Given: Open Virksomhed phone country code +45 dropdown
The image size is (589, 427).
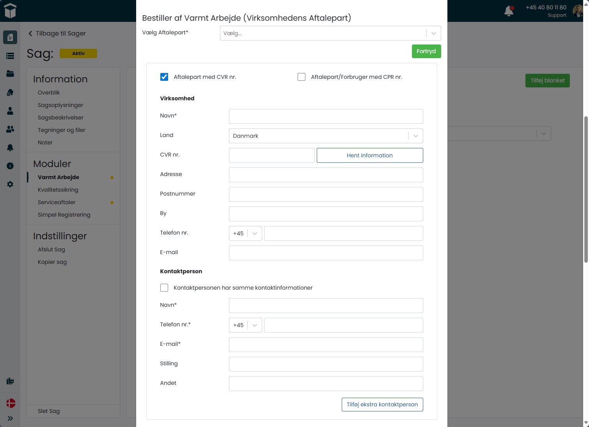Looking at the screenshot, I should (245, 233).
